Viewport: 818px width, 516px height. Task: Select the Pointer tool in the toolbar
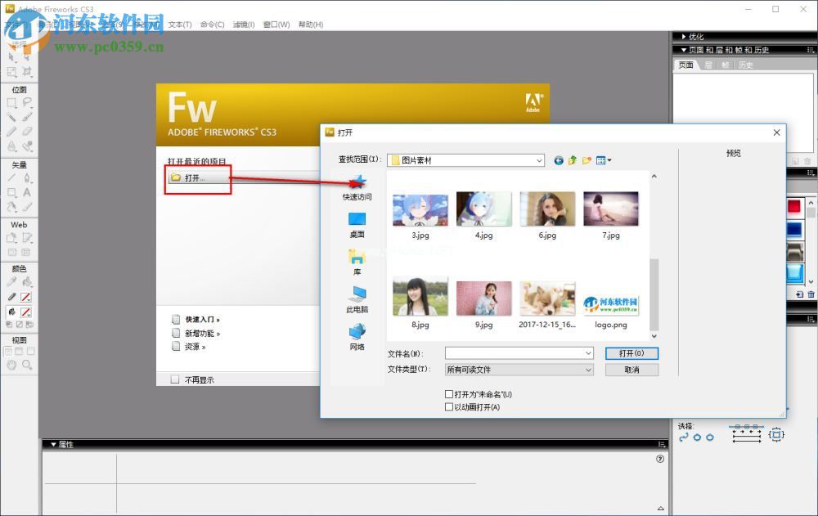click(x=10, y=56)
